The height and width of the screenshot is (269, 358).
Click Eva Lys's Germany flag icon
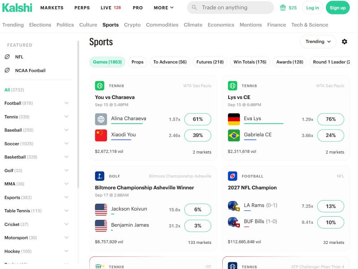click(234, 119)
